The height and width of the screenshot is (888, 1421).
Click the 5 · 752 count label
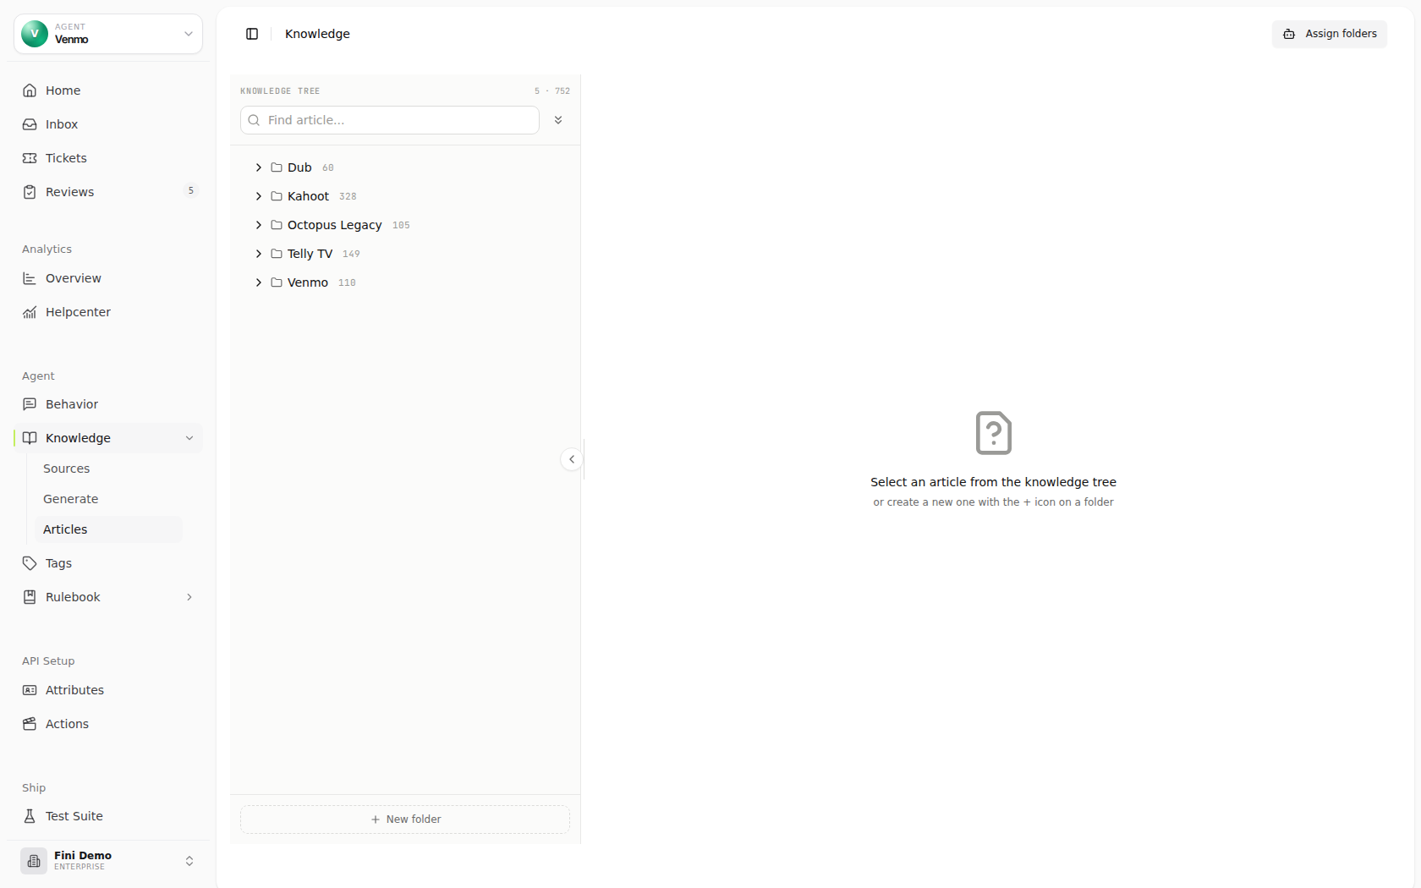[x=552, y=91]
